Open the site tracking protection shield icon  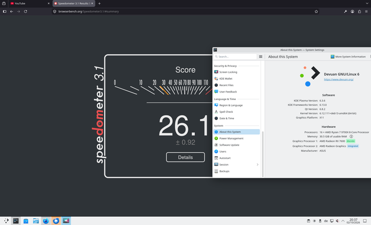(x=54, y=12)
